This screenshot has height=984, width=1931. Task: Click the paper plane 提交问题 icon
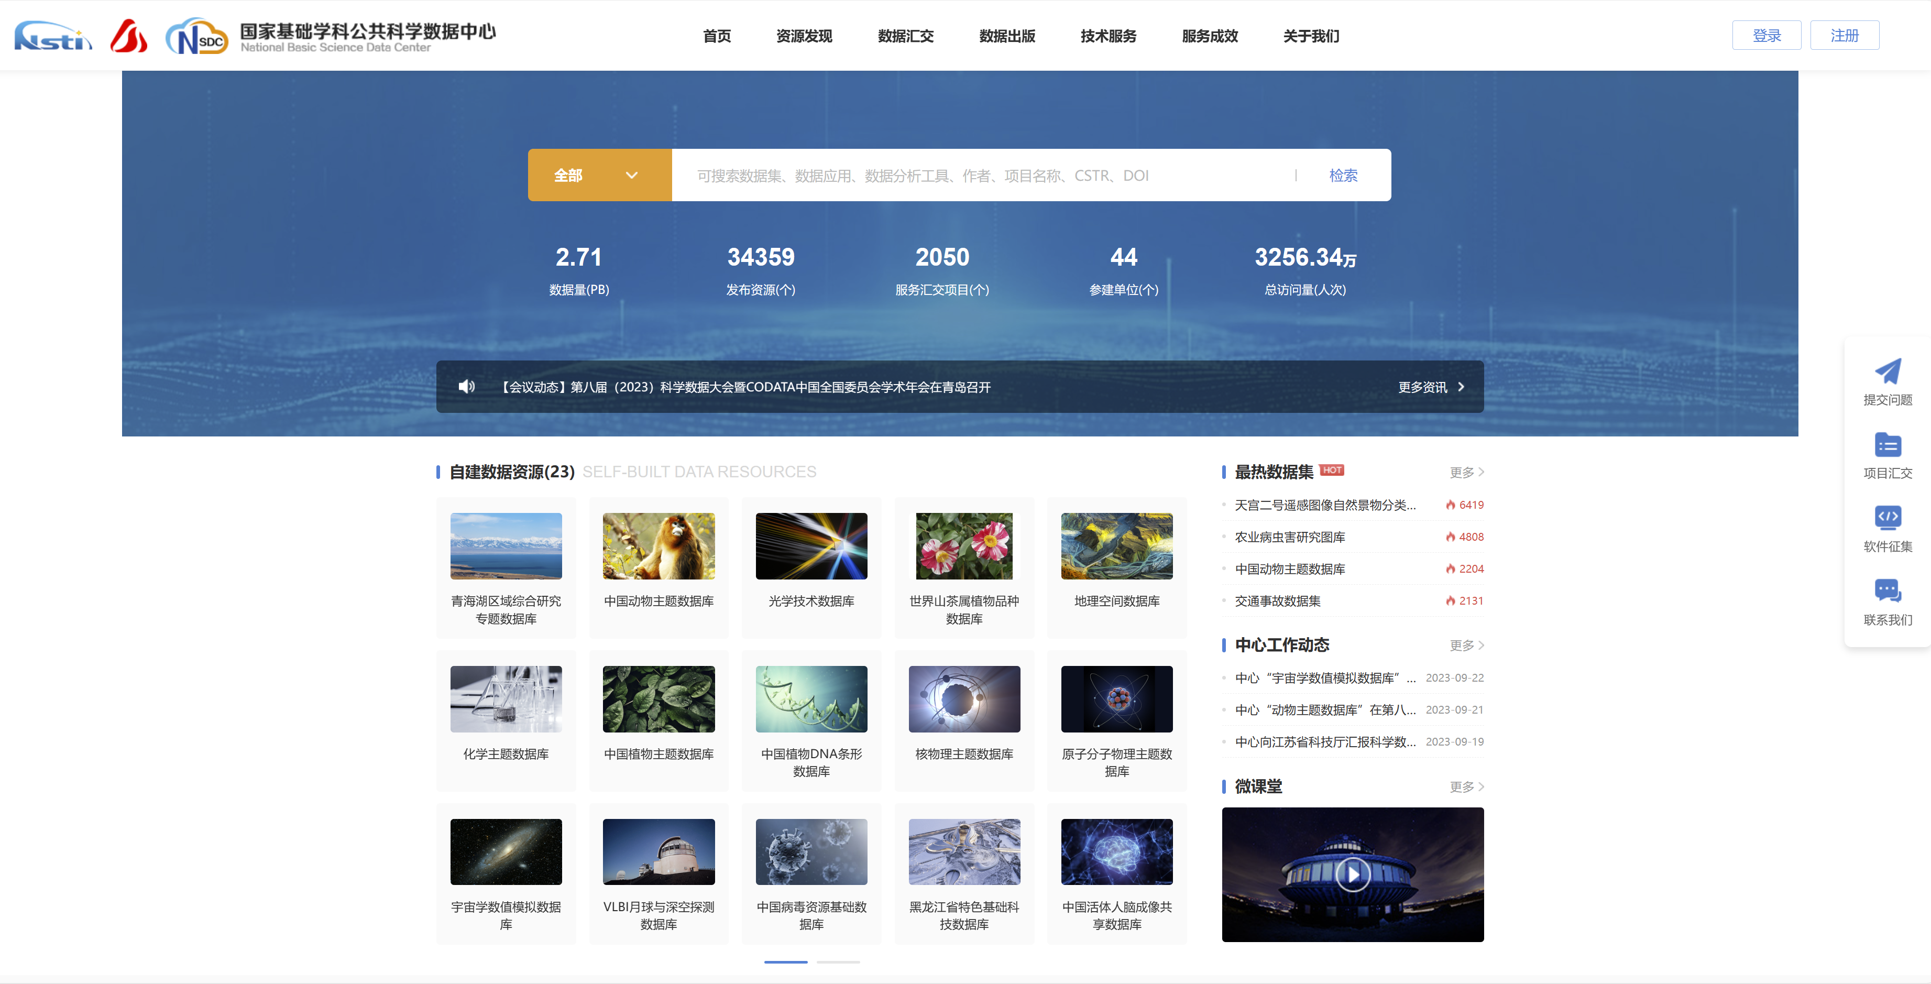tap(1888, 371)
